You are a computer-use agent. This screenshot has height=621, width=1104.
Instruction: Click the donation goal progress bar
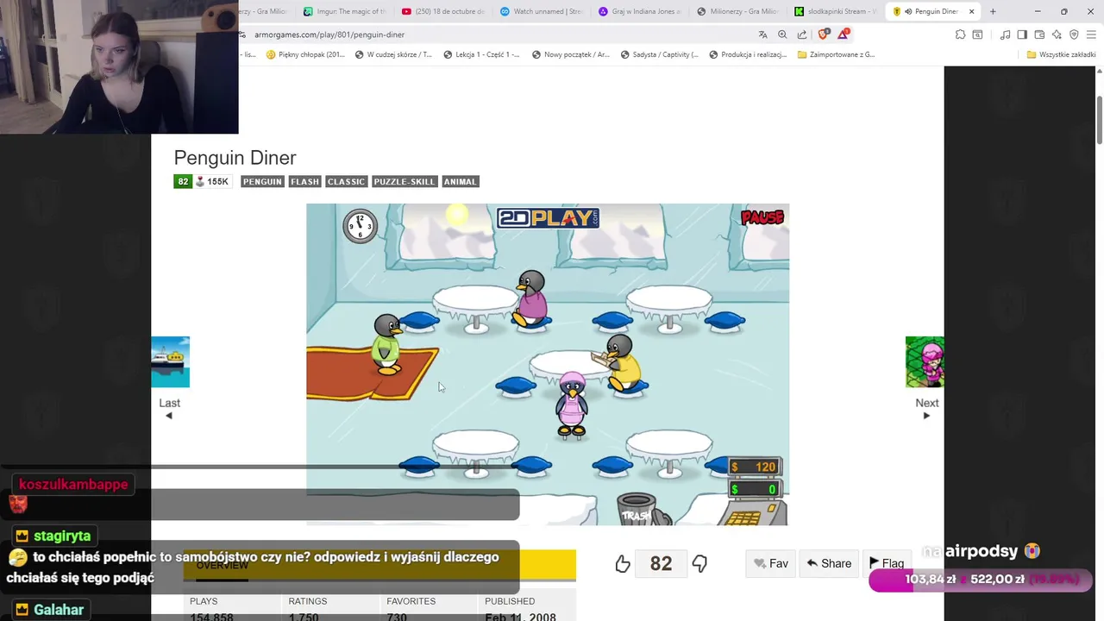coord(981,580)
